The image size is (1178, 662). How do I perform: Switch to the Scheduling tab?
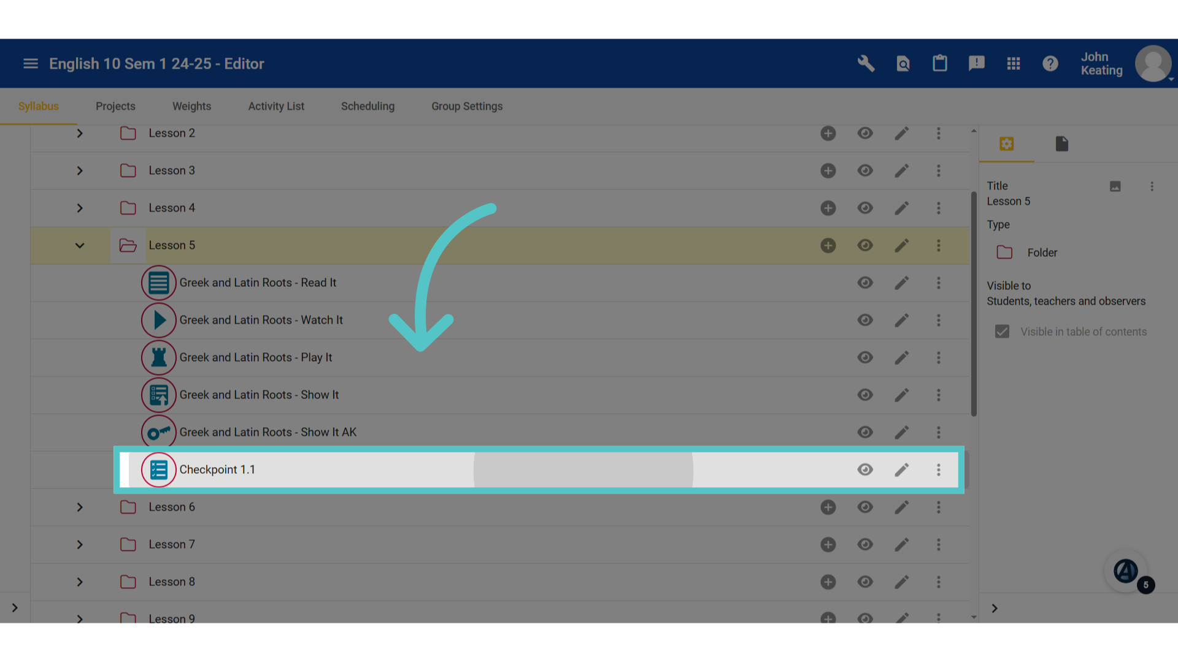click(x=368, y=106)
